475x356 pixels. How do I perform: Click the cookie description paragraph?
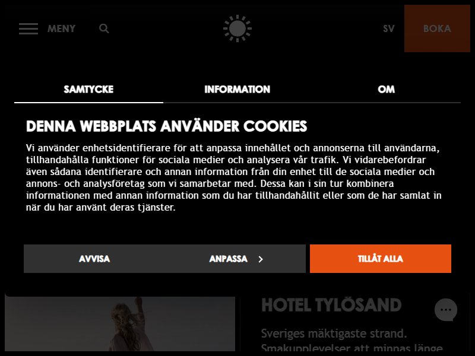[x=233, y=177]
